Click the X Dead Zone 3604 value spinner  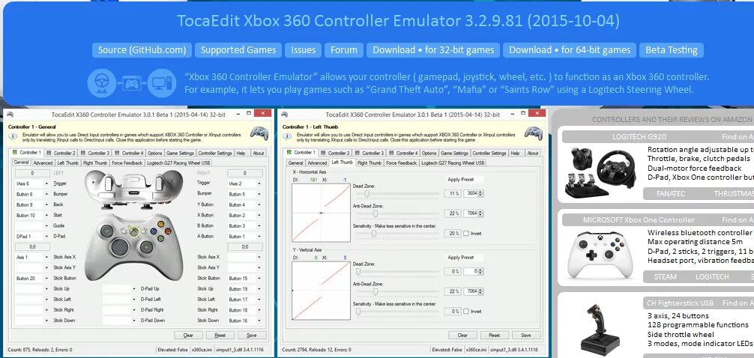[473, 193]
